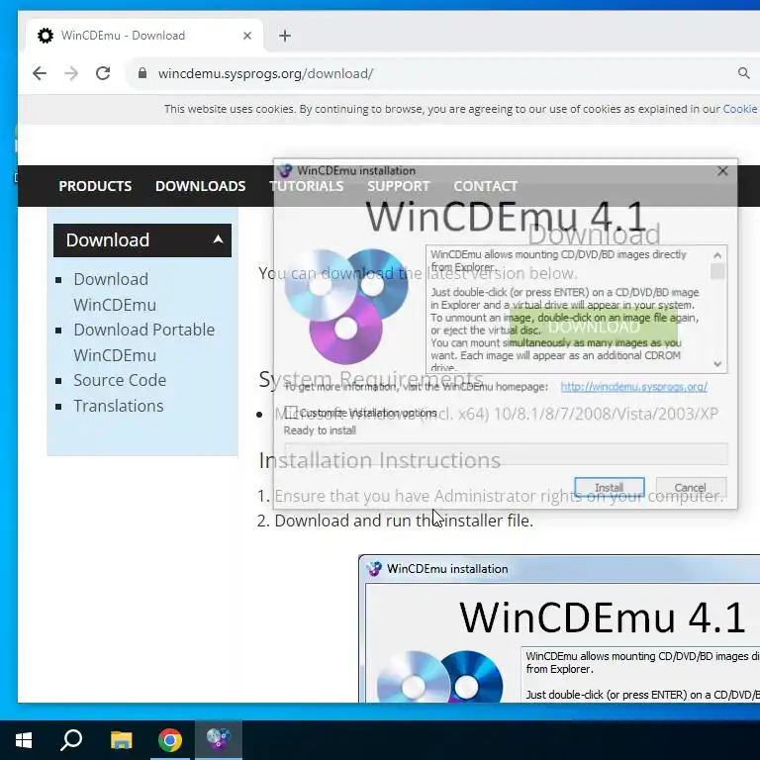This screenshot has width=760, height=760.
Task: Select the WinCDEmu - Download browser tab
Action: (x=144, y=36)
